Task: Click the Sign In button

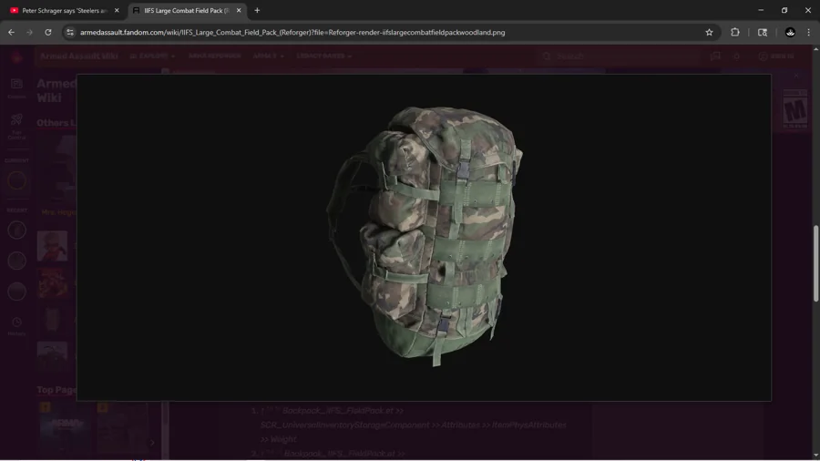Action: 776,56
